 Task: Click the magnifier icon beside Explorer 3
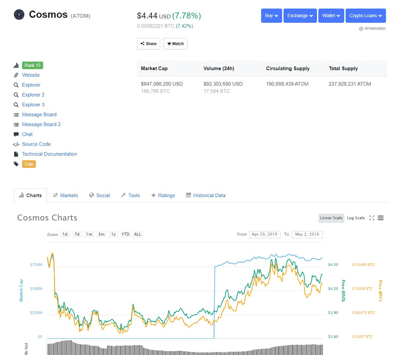(x=16, y=105)
